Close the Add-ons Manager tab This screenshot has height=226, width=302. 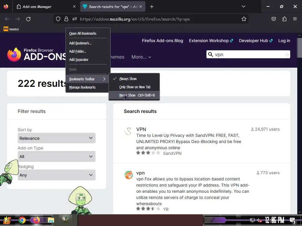[74, 6]
